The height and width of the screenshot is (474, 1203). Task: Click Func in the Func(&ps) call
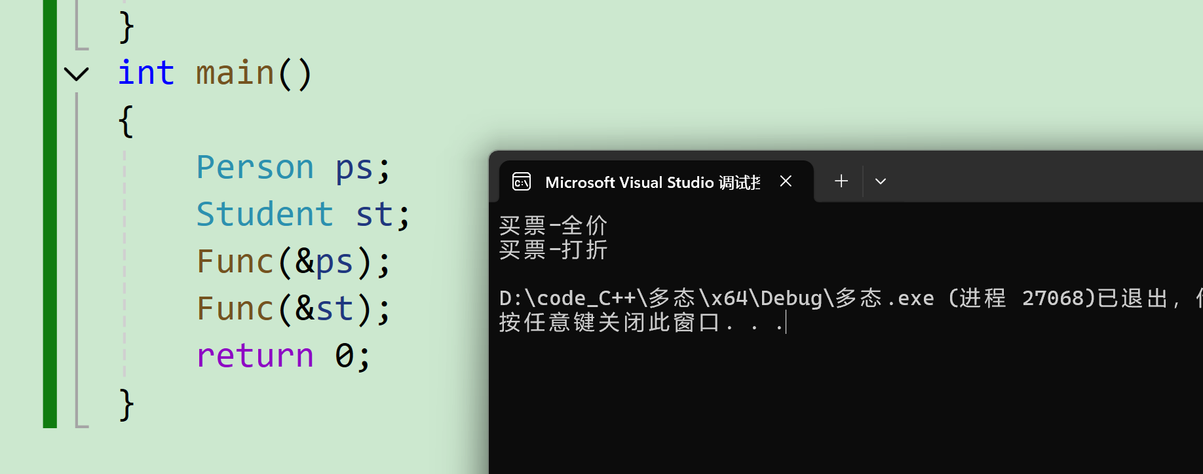235,261
